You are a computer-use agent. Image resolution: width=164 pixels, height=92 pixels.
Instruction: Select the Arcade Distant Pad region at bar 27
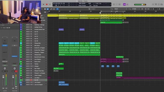61,29
